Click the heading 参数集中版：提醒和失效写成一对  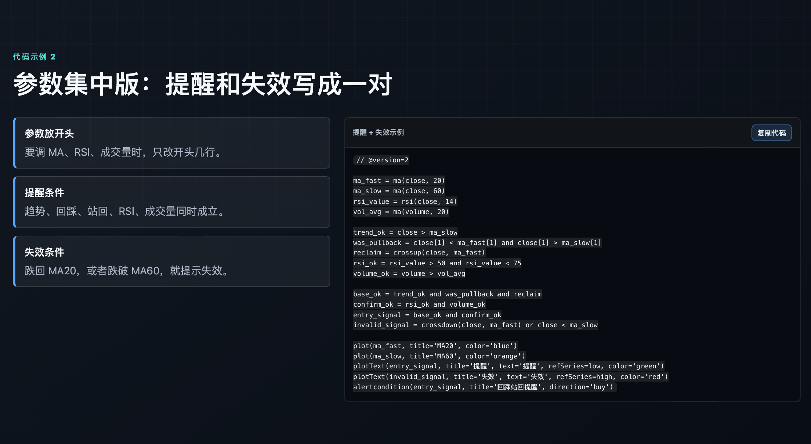coord(203,84)
